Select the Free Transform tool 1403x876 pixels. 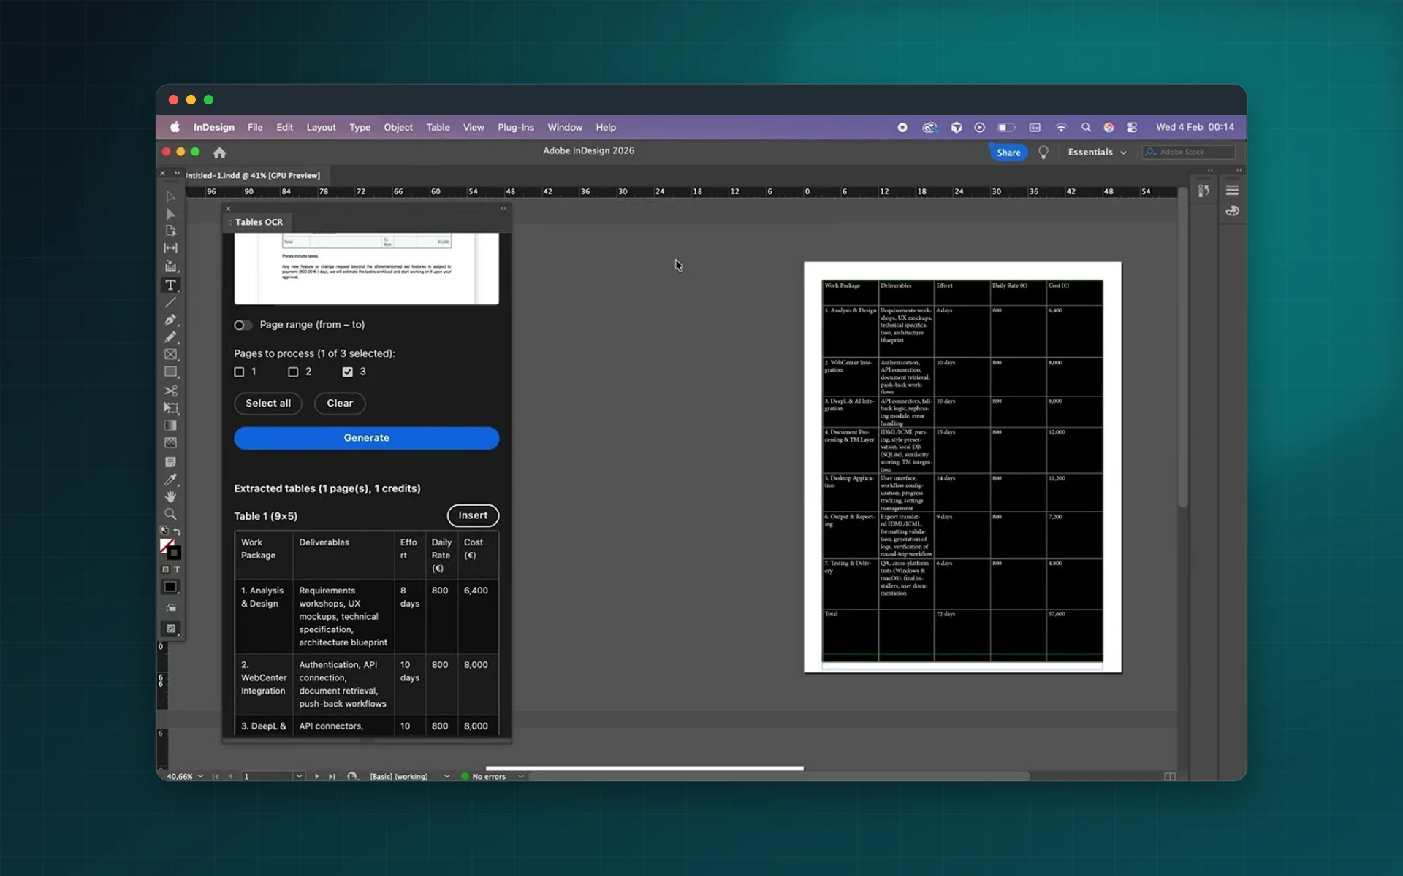click(170, 408)
